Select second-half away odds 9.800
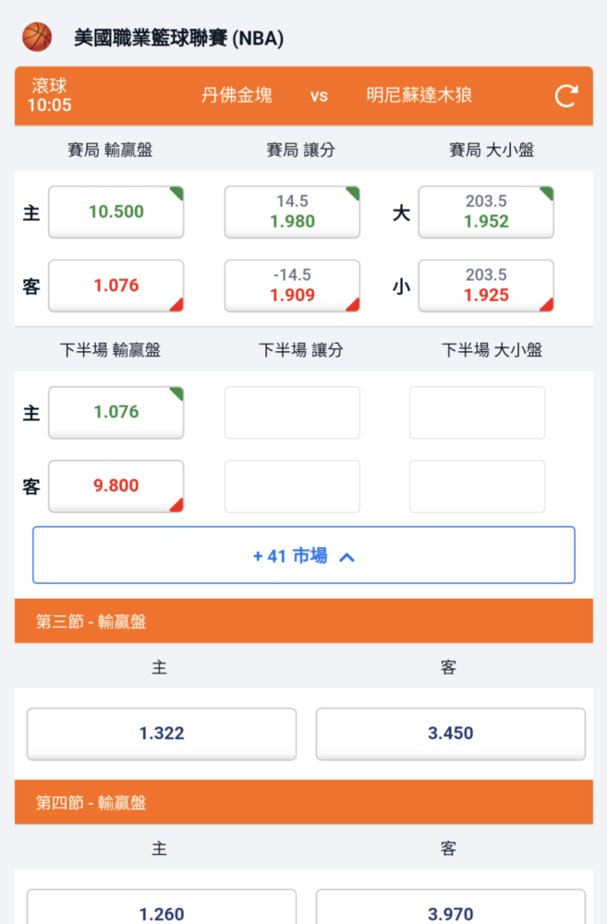607x924 pixels. coord(116,486)
